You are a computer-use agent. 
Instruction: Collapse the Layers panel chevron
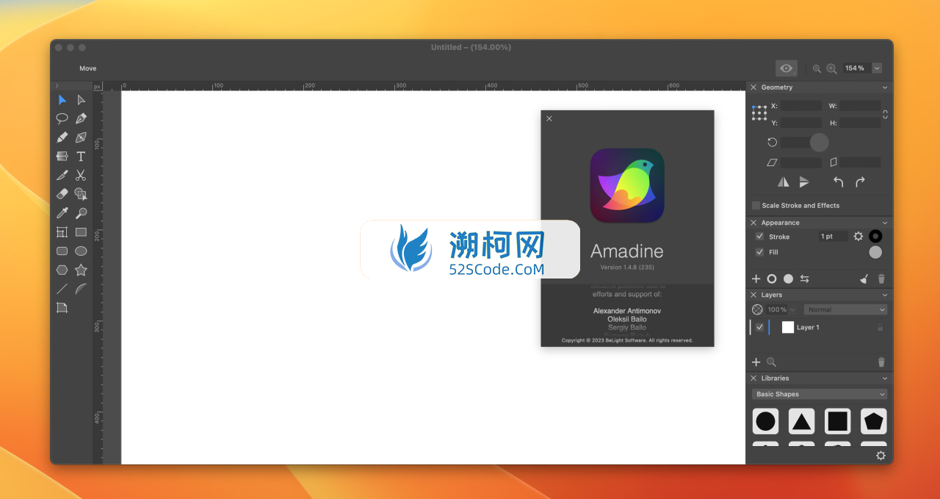(x=885, y=295)
